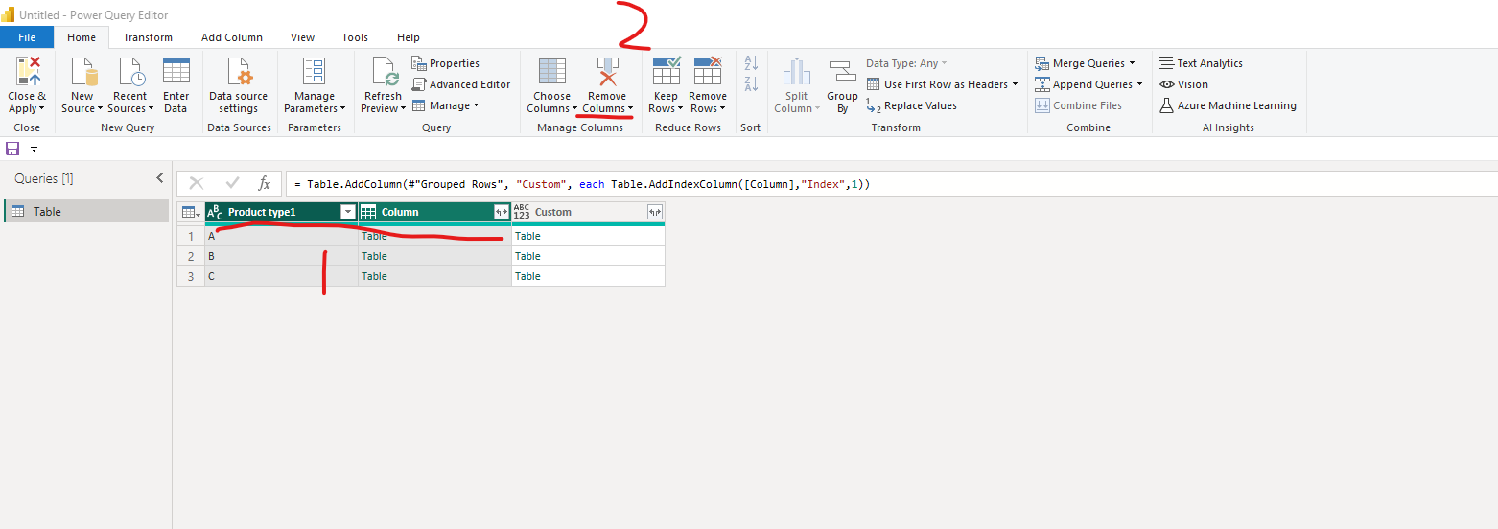The width and height of the screenshot is (1498, 529).
Task: Switch to the Transform tab
Action: pos(148,37)
